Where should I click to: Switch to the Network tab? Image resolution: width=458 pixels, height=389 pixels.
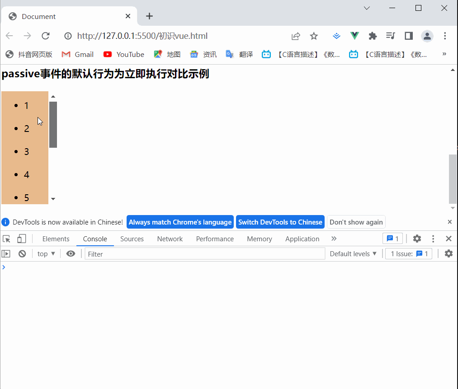[x=170, y=239]
